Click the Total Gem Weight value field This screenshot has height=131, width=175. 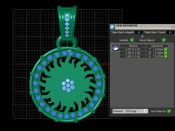[x=139, y=32]
